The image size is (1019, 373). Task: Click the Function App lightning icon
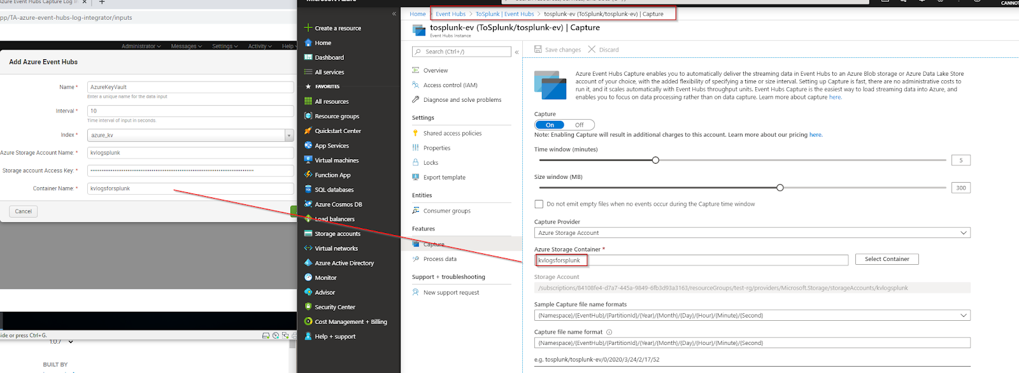click(308, 174)
